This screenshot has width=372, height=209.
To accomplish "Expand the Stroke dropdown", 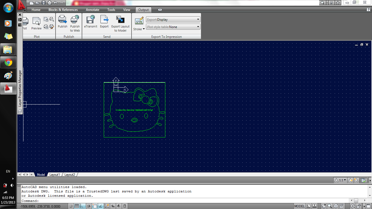I will 139,29.
